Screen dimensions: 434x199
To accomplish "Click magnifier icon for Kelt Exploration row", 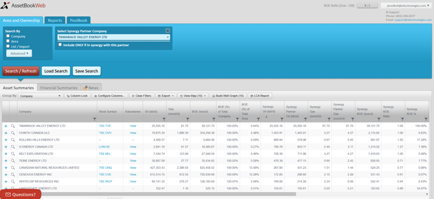I will tap(13, 154).
